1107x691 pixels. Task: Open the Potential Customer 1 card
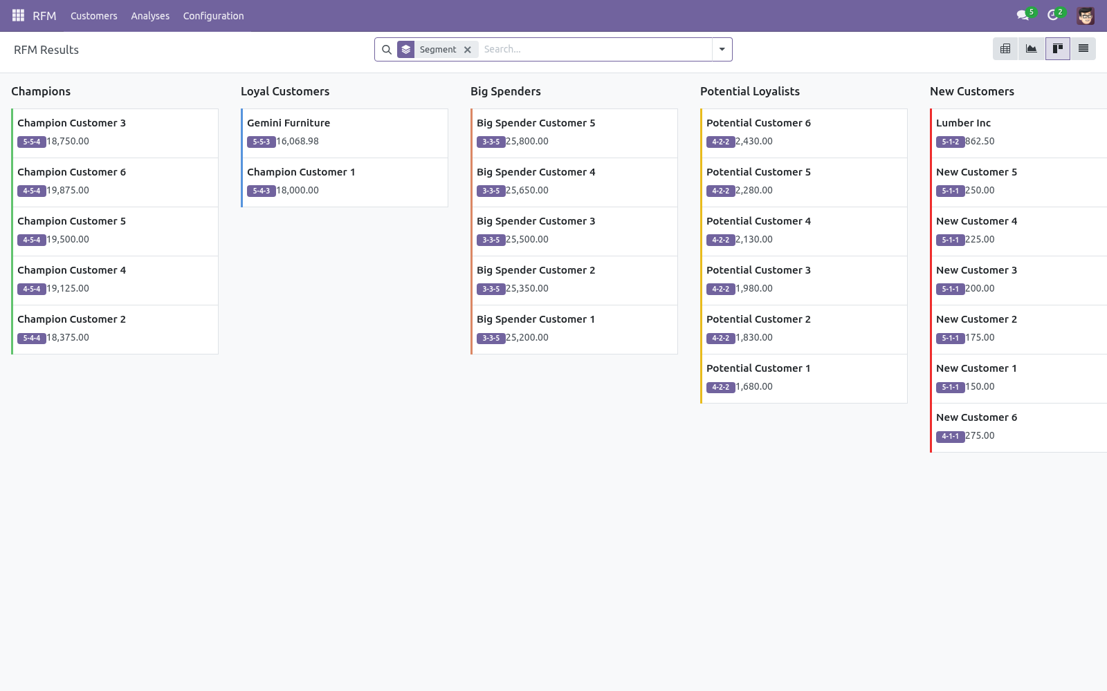(804, 379)
